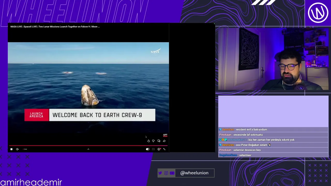Select message 'biz her zaman her yerdeyiz sıkıntı yok'

click(271, 140)
